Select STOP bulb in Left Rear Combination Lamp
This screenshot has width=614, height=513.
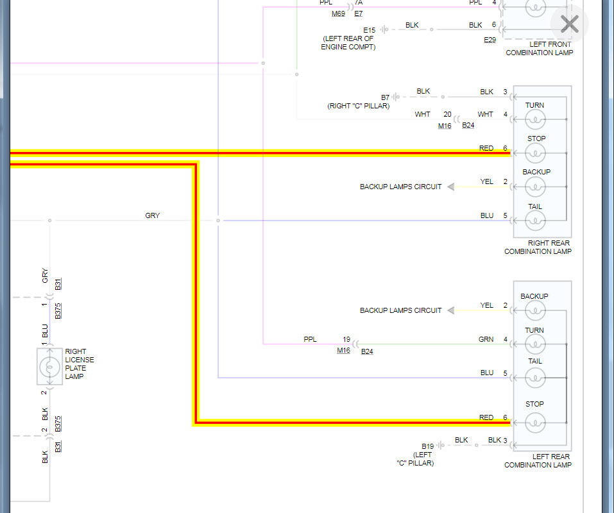[x=535, y=423]
